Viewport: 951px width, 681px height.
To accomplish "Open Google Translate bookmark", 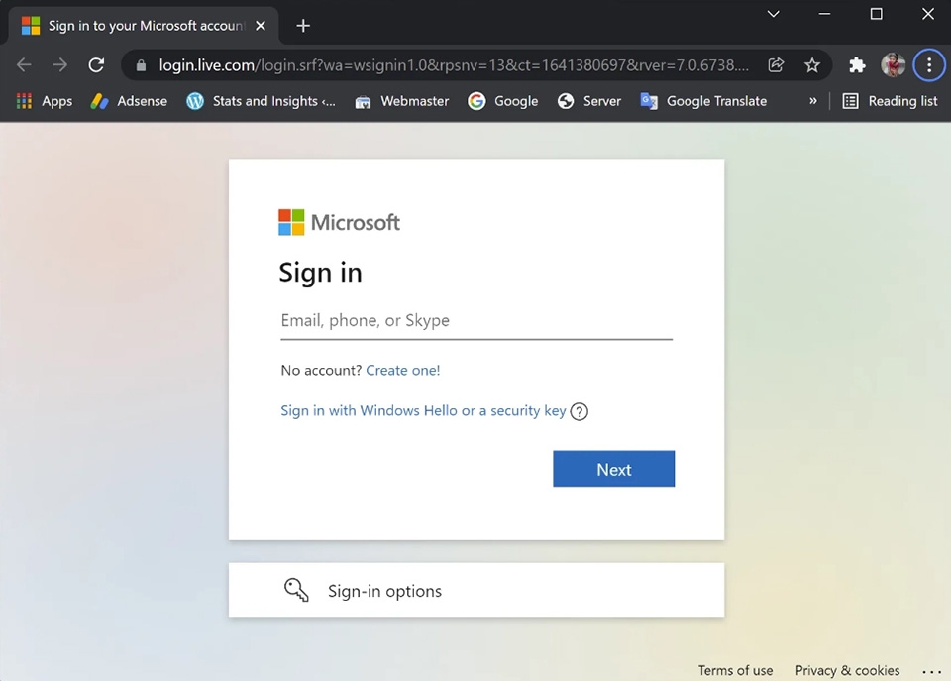I will [x=703, y=101].
